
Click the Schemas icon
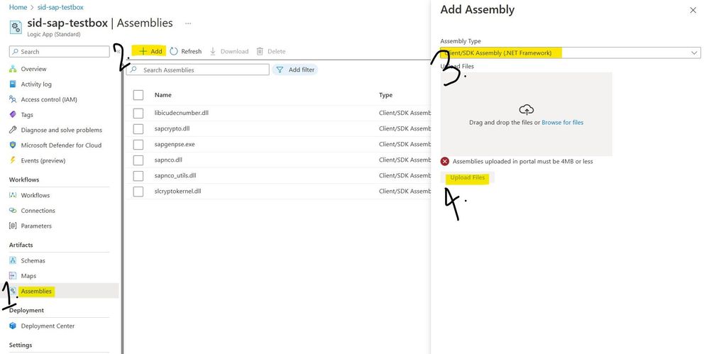click(13, 261)
